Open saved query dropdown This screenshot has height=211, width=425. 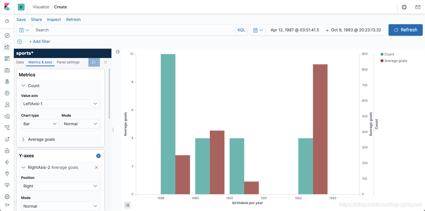pos(24,30)
